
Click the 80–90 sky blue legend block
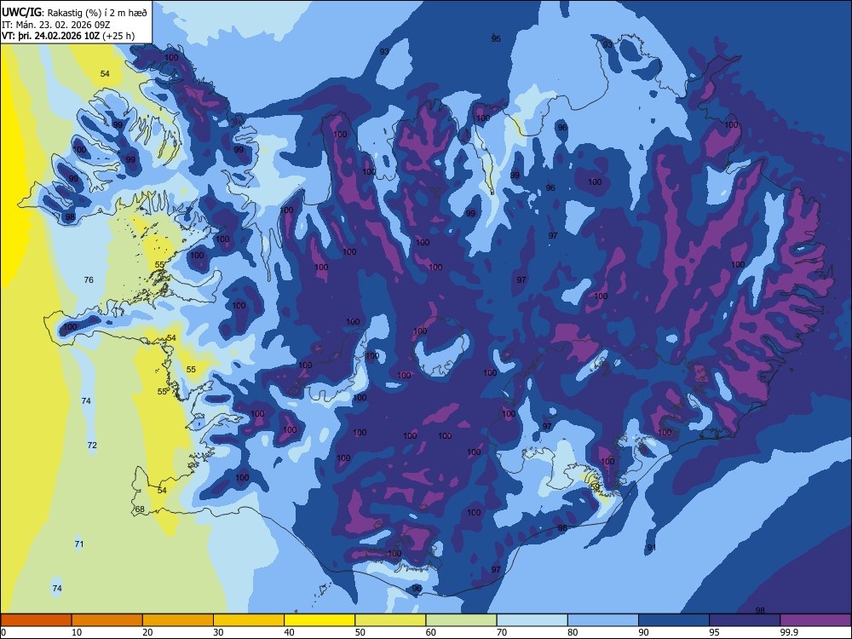click(603, 620)
